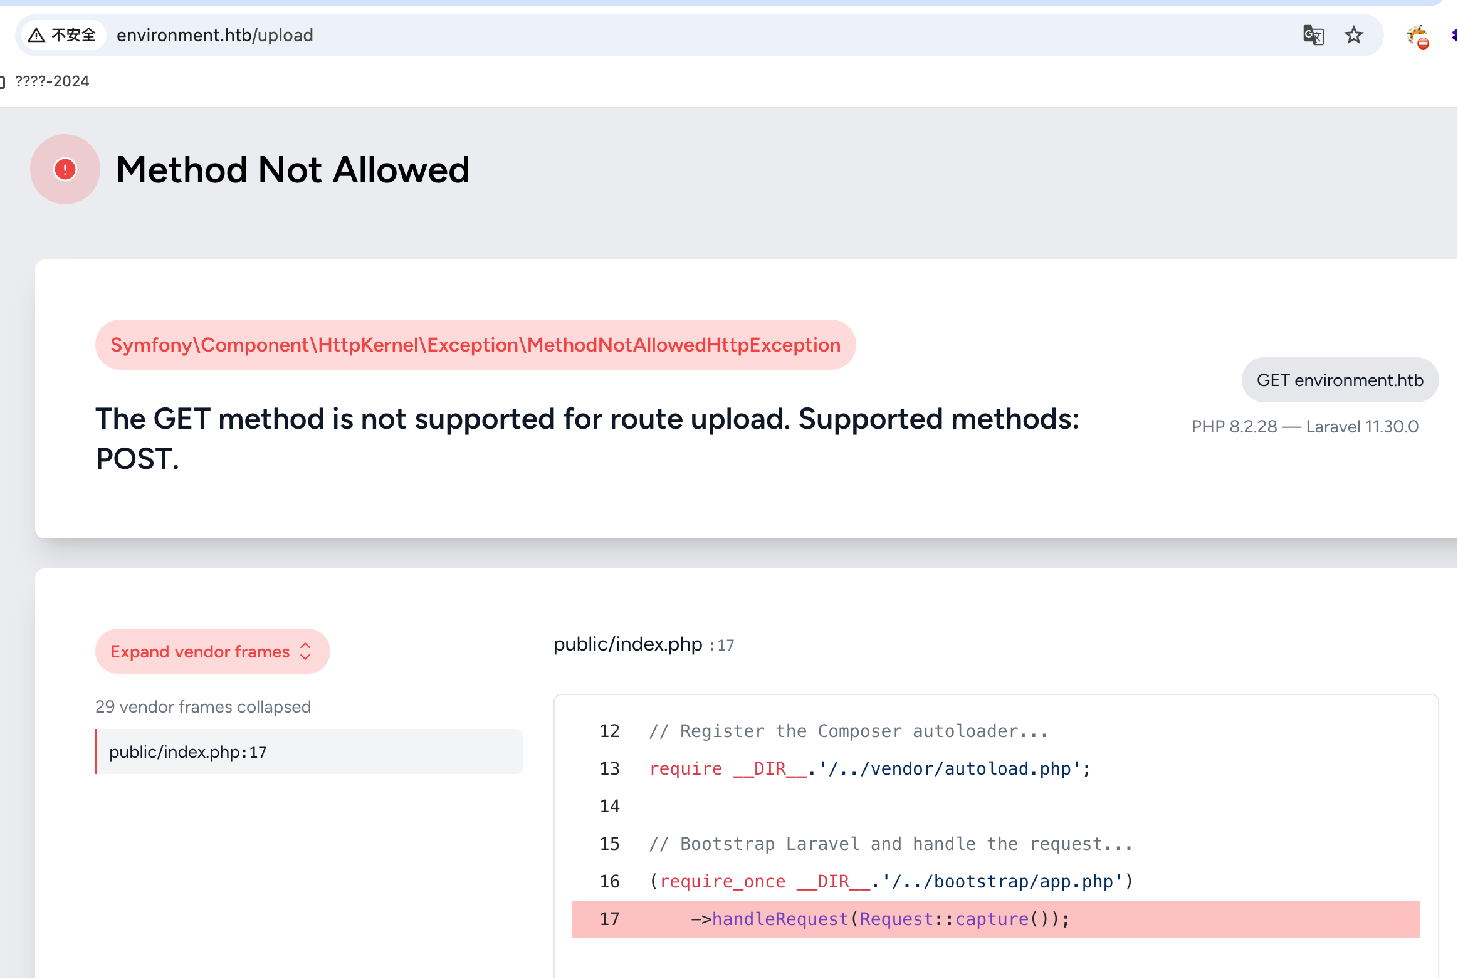Select the public/index.php:17 stack frame
Viewport: 1458px width, 979px height.
tap(310, 751)
